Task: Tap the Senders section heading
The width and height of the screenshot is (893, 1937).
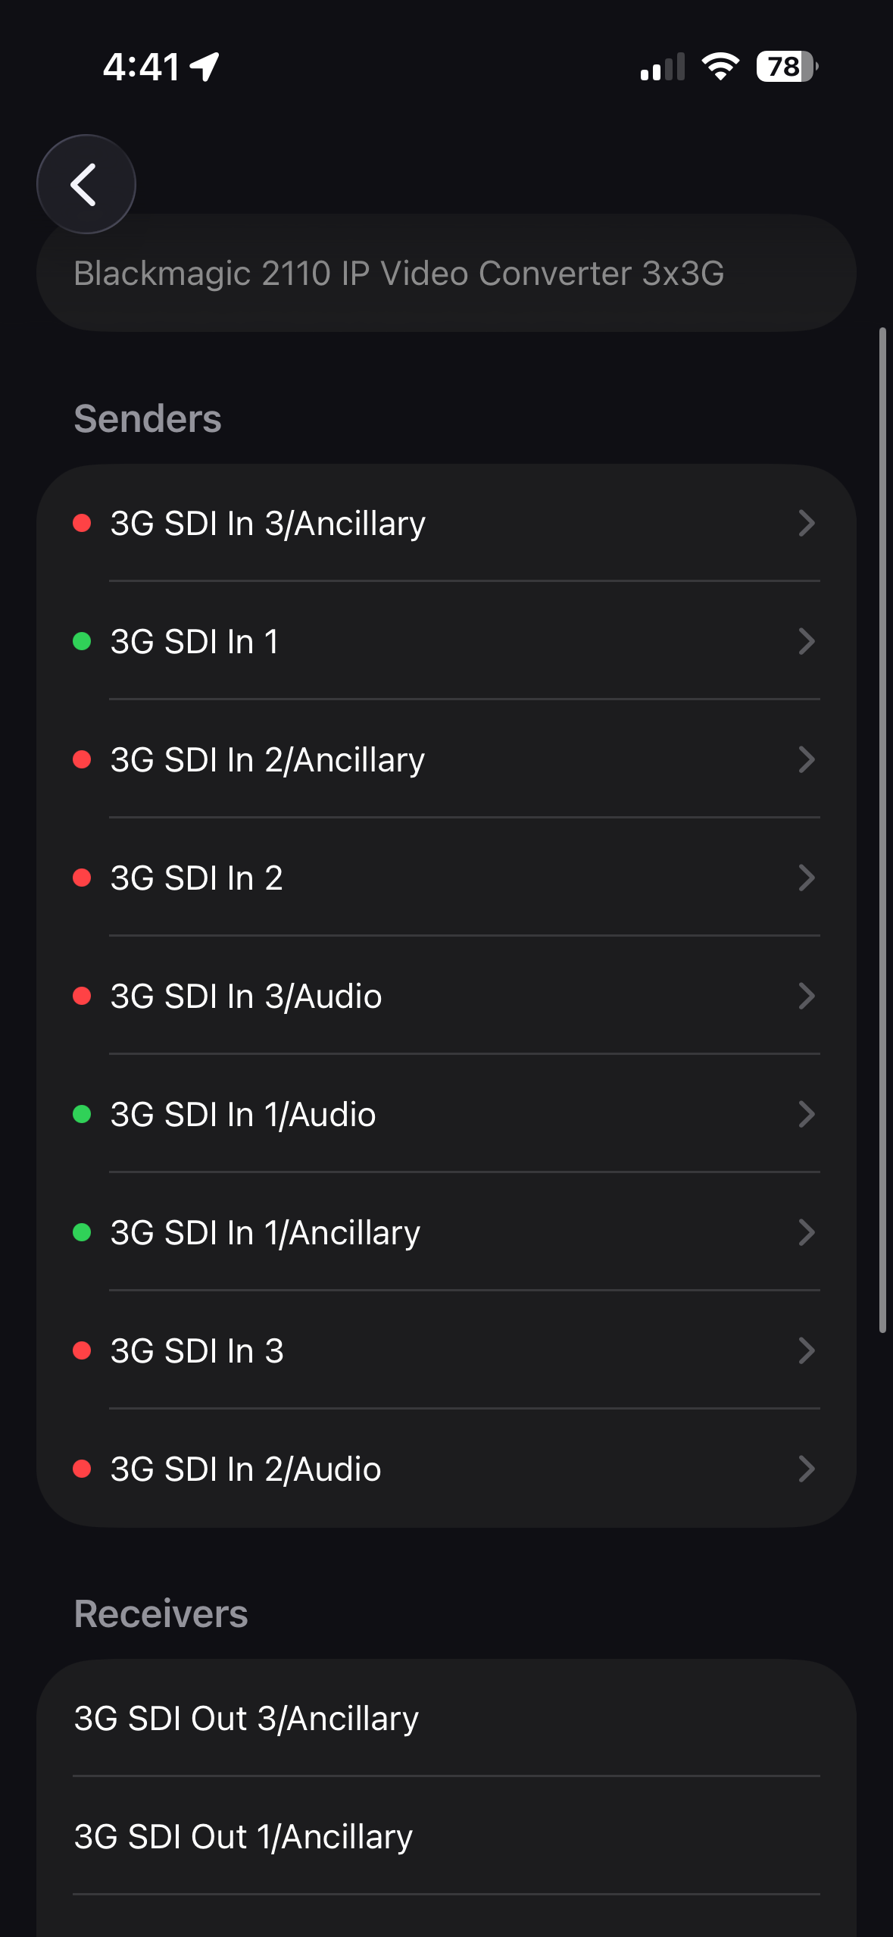Action: [x=148, y=419]
